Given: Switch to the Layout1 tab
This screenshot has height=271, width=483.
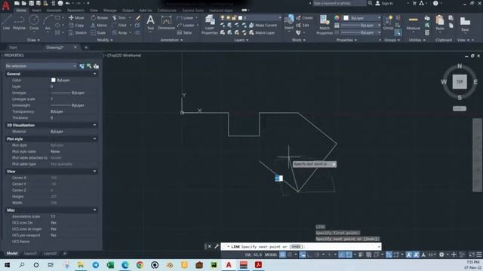Looking at the screenshot, I should (x=30, y=254).
